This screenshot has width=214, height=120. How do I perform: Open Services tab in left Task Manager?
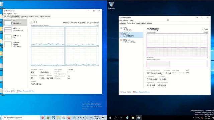pyautogui.click(x=48, y=17)
